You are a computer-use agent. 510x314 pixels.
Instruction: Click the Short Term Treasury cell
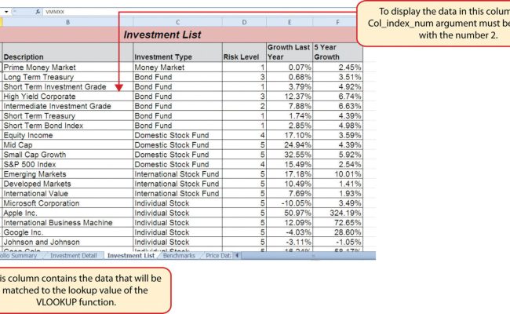[x=67, y=116]
